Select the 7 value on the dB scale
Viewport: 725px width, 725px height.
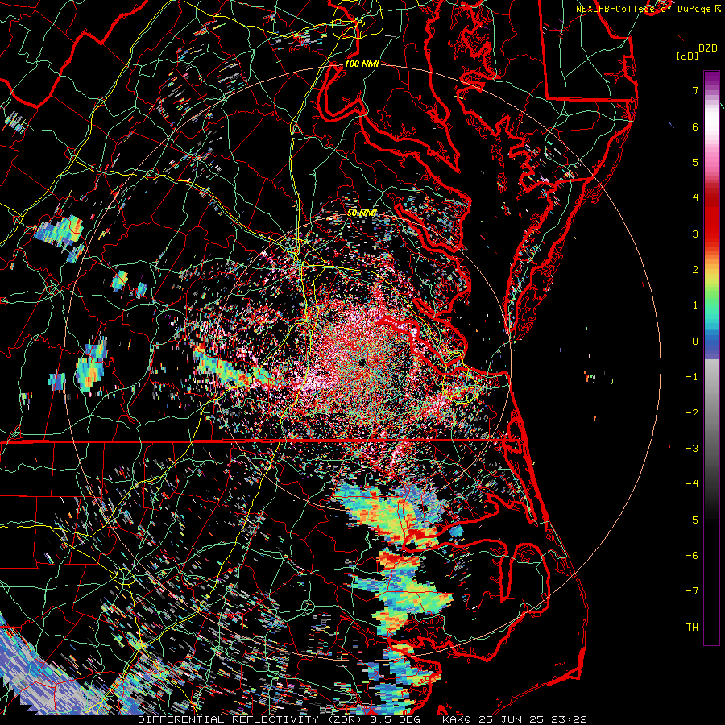[x=695, y=90]
